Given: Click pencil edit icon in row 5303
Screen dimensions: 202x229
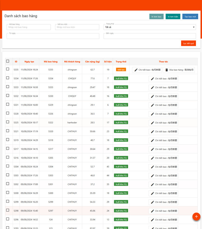Looking at the screenshot, I should click(x=152, y=176).
